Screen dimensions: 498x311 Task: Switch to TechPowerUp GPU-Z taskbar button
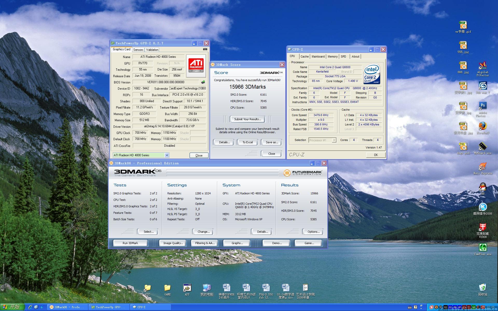(109, 307)
